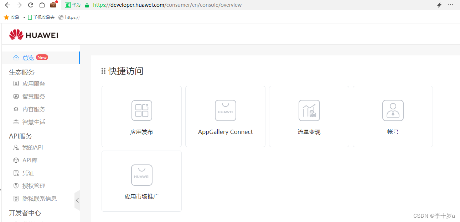Click the 授权管理 shield icon
Viewport: 460px width, 222px height.
(x=16, y=186)
